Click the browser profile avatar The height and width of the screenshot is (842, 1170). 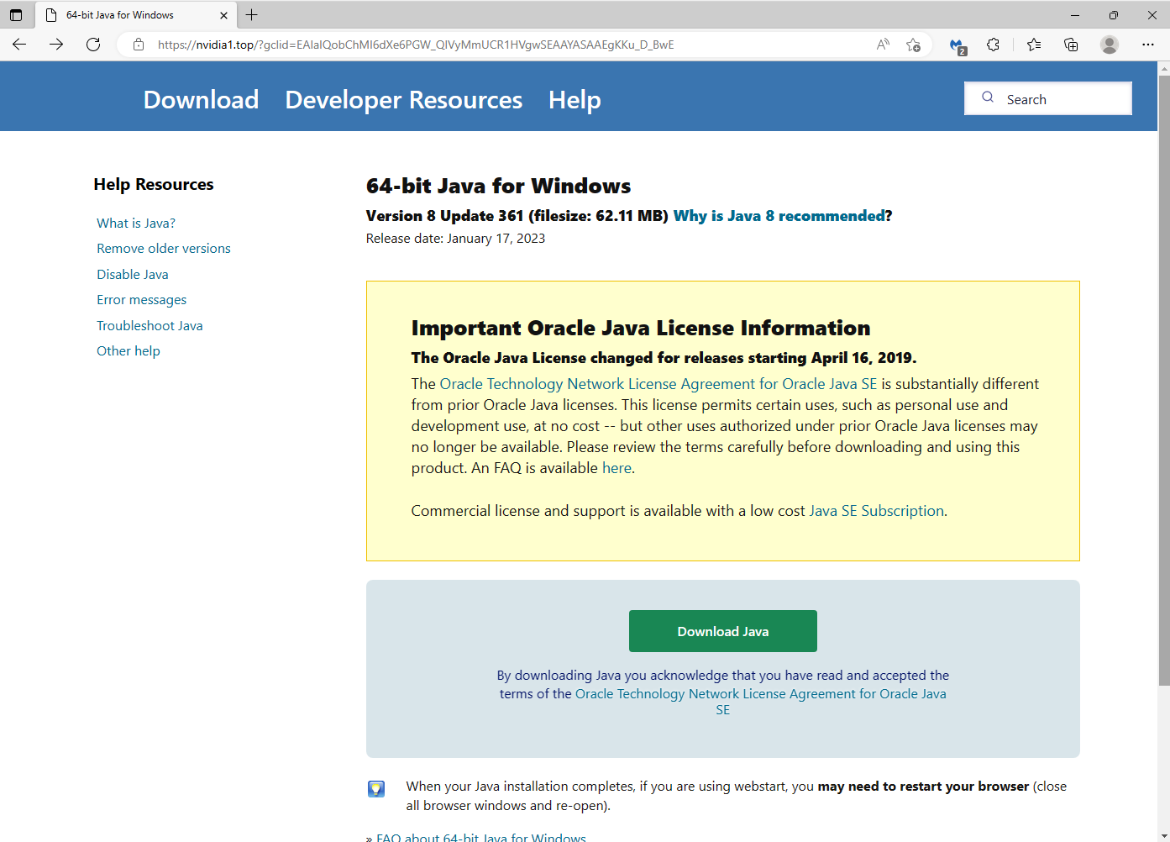1109,45
